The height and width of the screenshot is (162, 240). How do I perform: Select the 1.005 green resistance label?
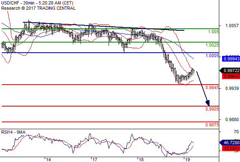coord(214,32)
